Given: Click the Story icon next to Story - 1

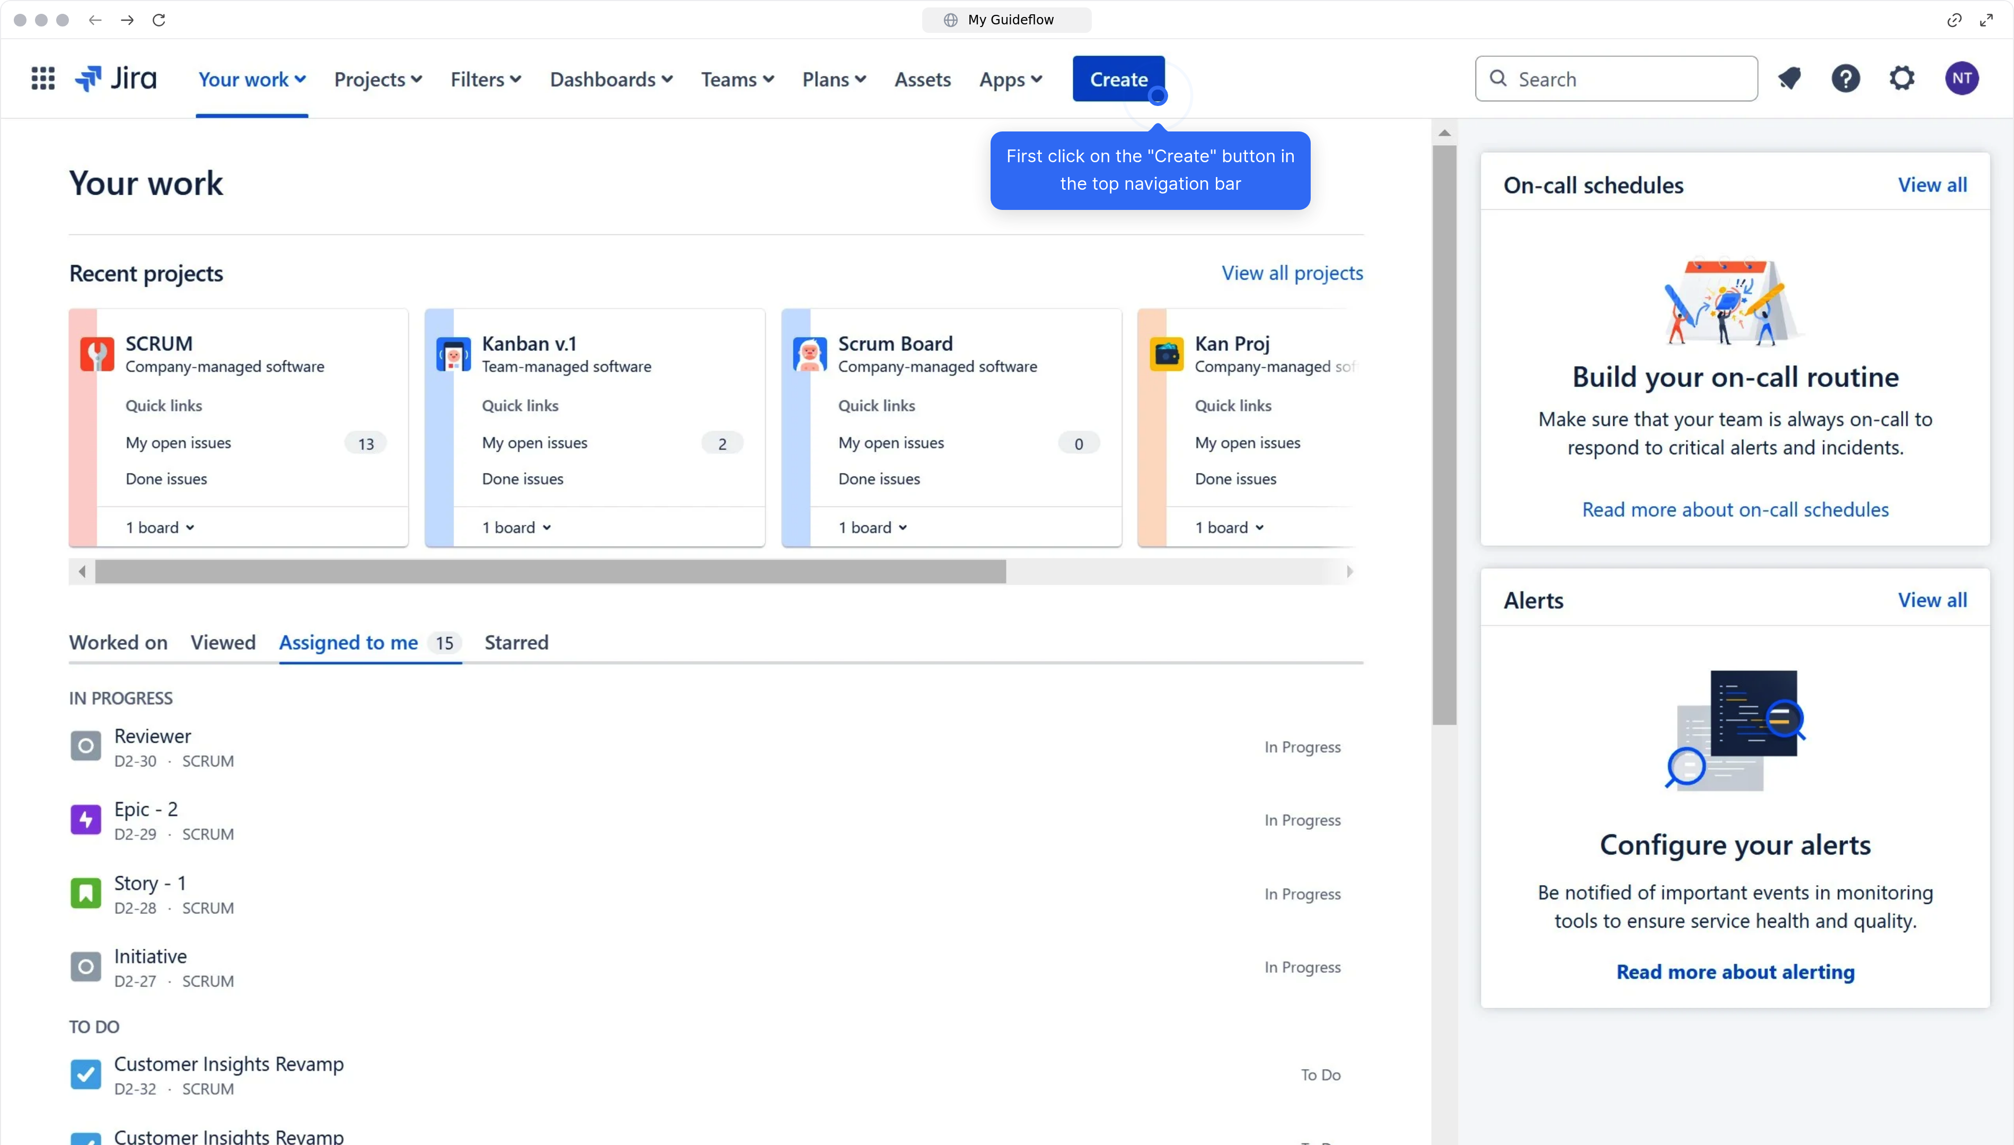Looking at the screenshot, I should (85, 893).
